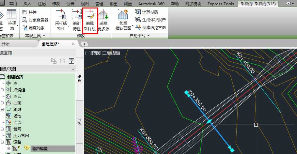Click 采样更多源 sample more sources

click(103, 21)
